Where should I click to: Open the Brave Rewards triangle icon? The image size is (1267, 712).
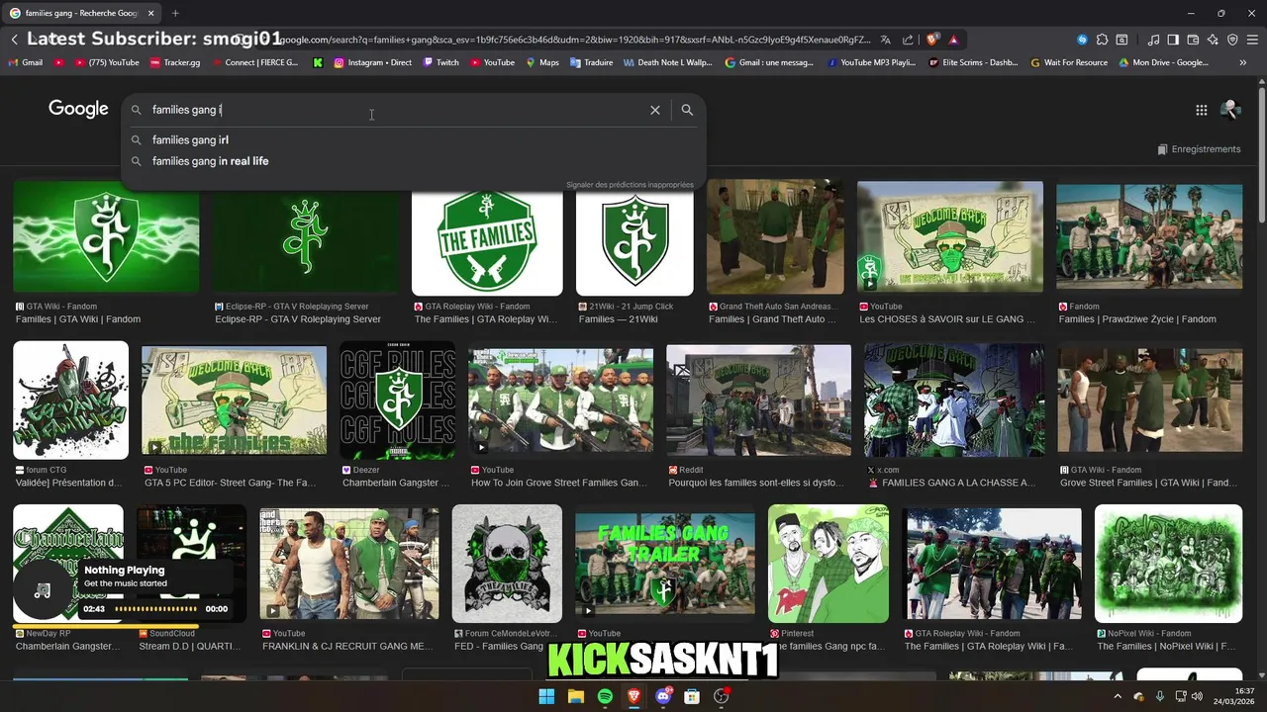953,40
